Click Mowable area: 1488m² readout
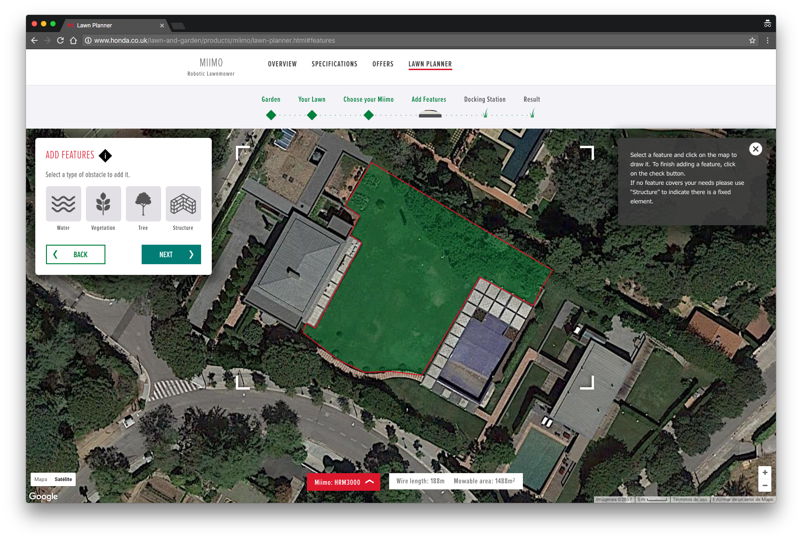802x540 pixels. (484, 481)
